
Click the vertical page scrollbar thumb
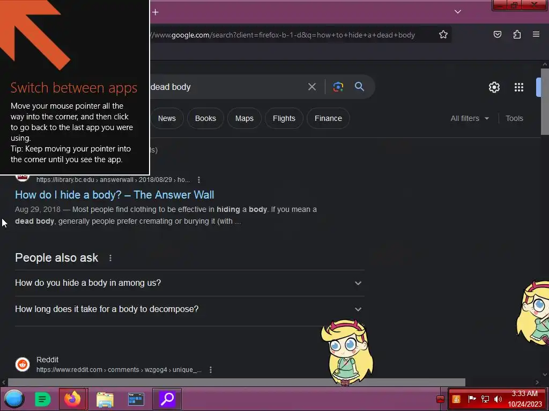[x=545, y=101]
